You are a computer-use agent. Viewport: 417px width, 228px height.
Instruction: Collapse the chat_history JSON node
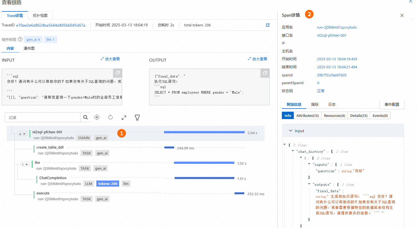click(x=293, y=151)
